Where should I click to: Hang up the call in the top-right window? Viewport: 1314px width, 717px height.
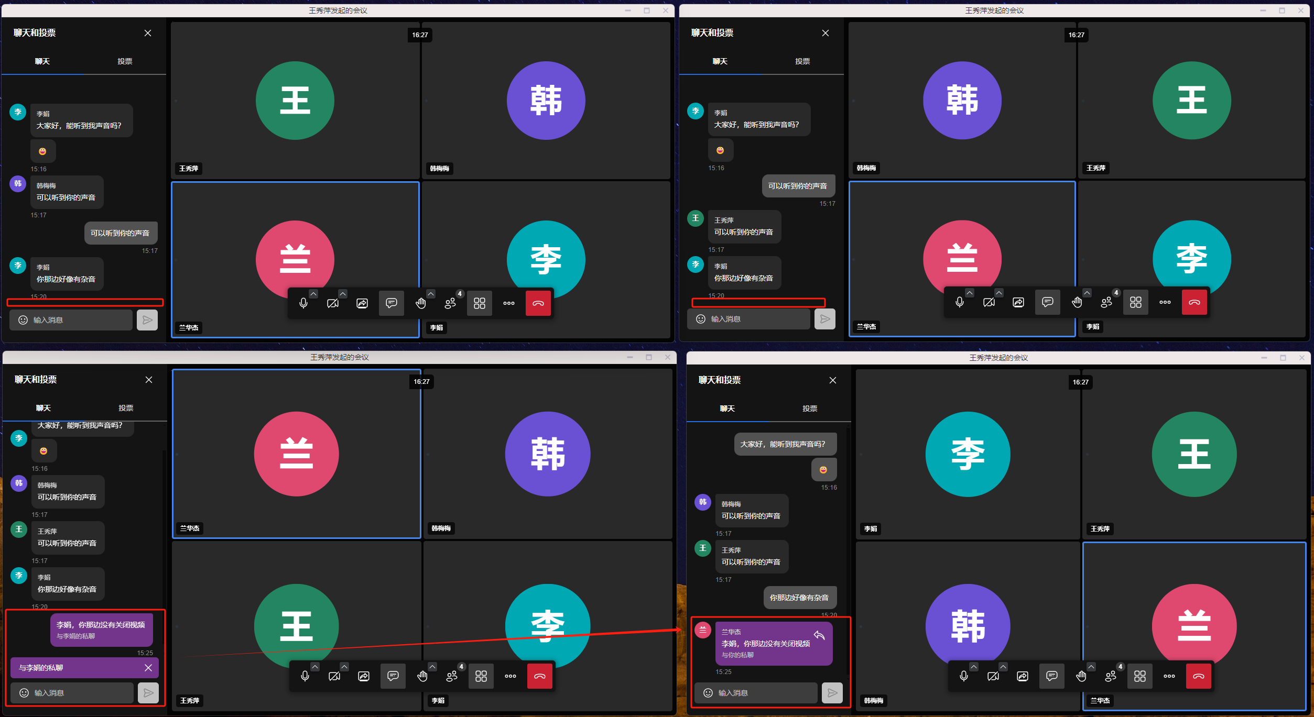[1194, 302]
